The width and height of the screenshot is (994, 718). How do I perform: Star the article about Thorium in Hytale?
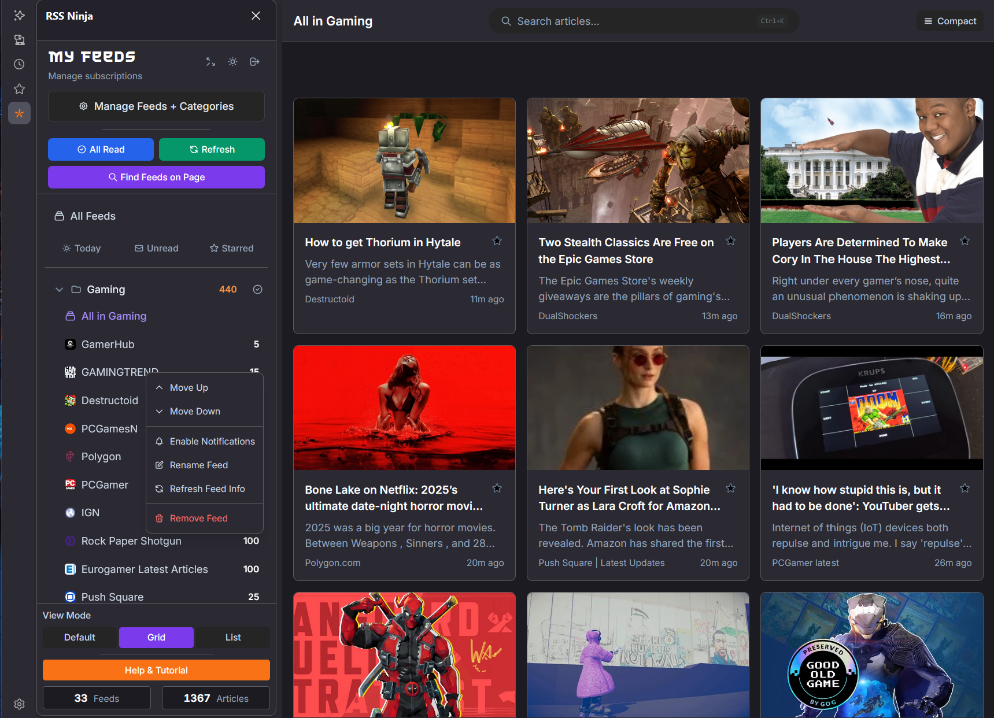pyautogui.click(x=497, y=241)
